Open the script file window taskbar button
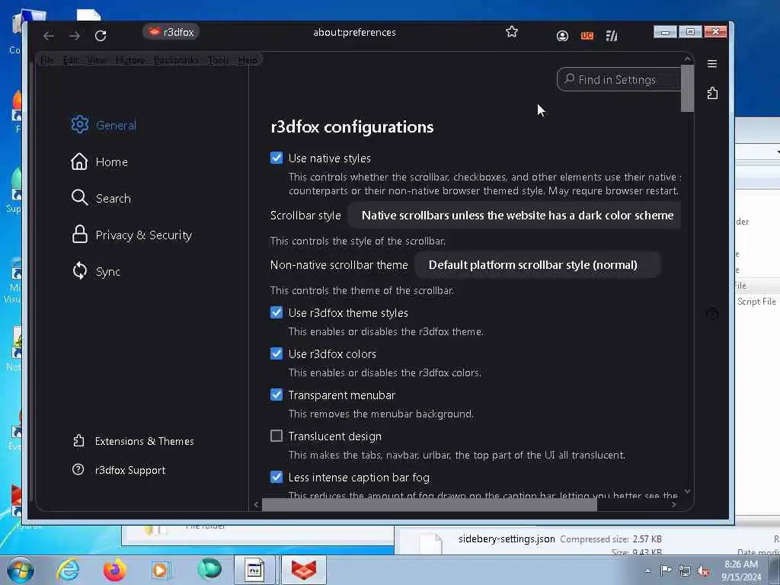 (254, 570)
